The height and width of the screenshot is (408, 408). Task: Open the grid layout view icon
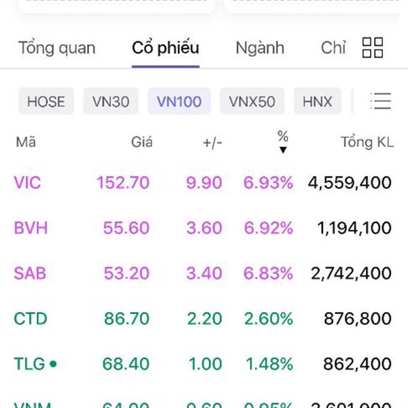(373, 48)
